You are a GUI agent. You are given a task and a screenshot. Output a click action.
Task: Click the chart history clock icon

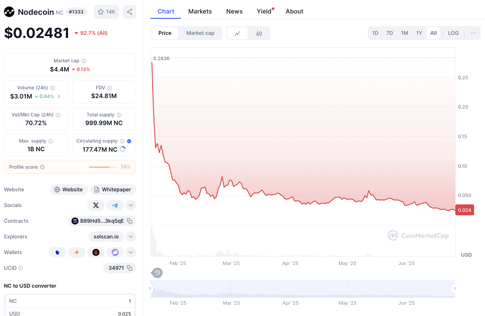click(157, 273)
